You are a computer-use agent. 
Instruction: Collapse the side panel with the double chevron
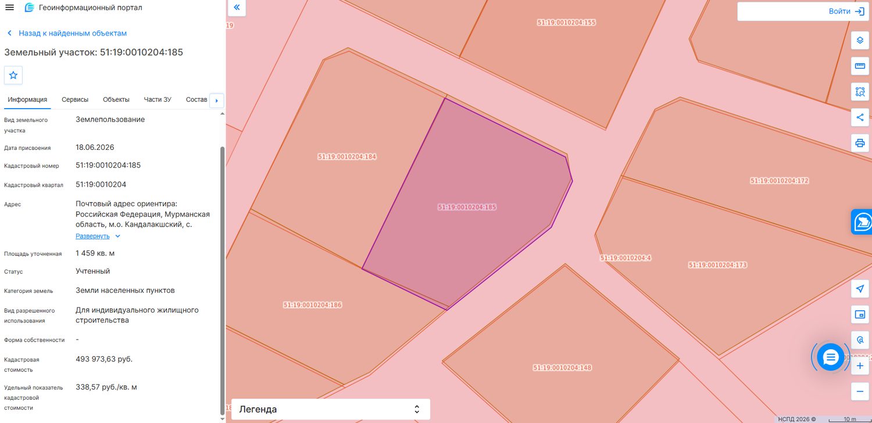click(237, 8)
